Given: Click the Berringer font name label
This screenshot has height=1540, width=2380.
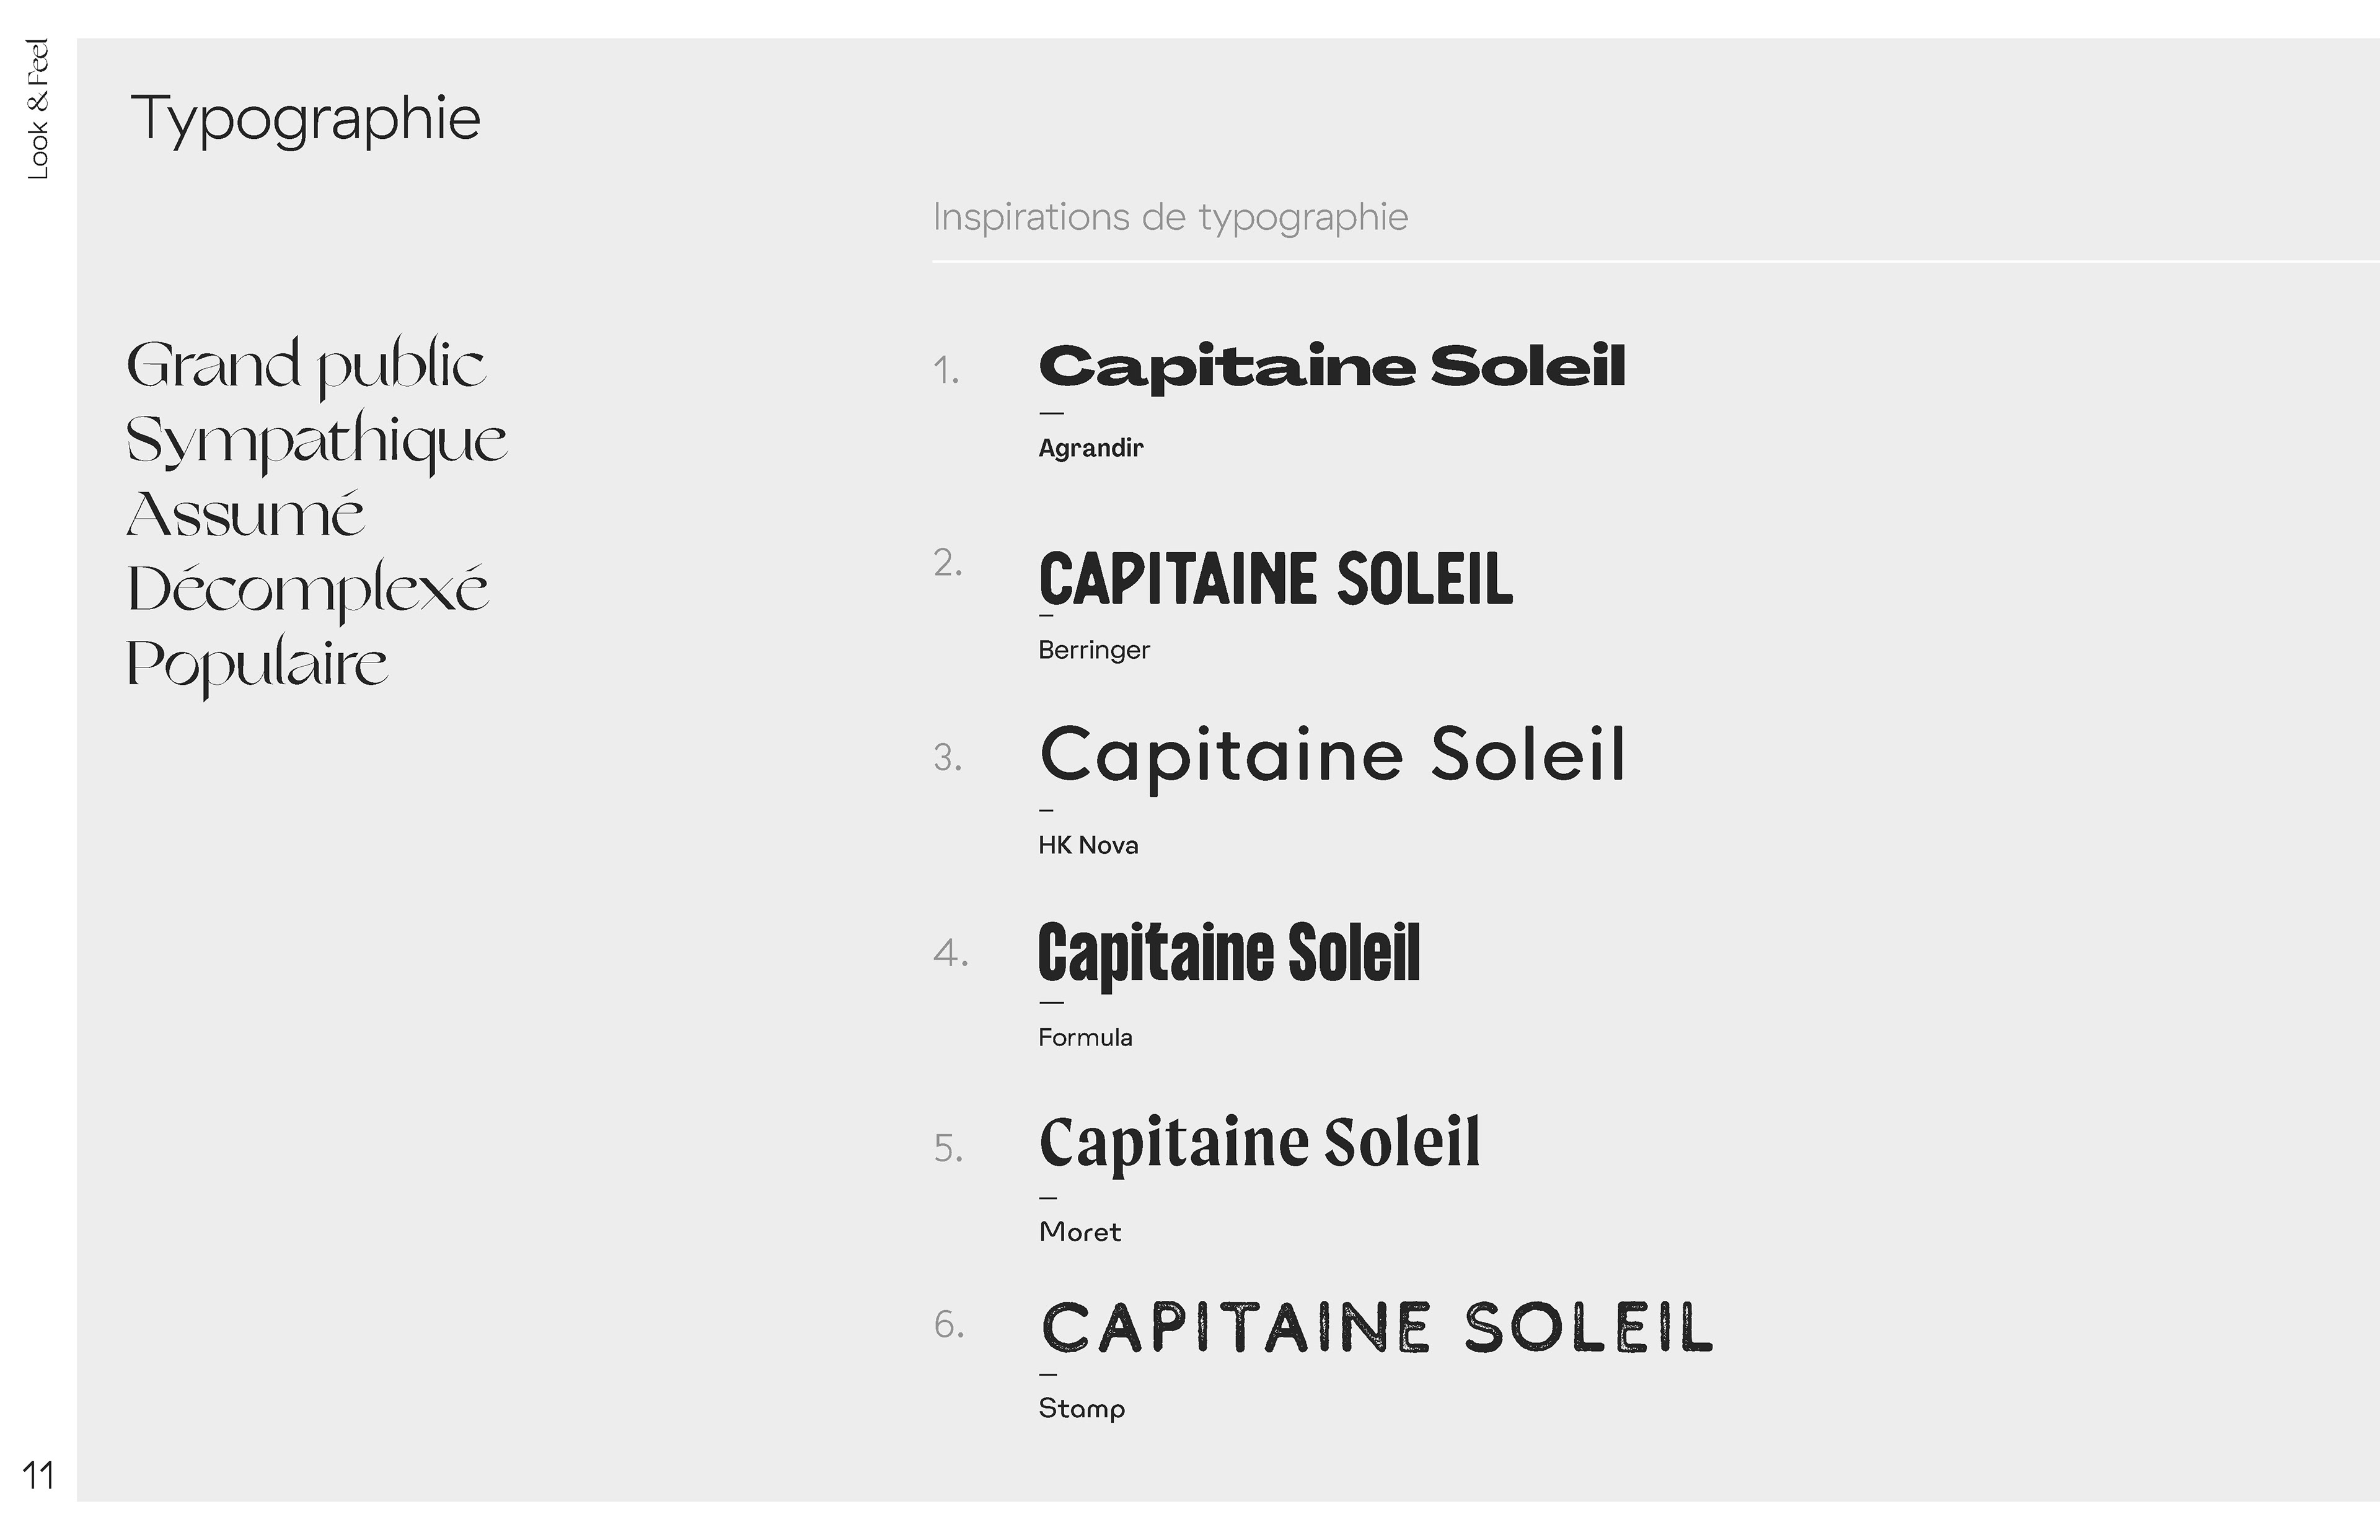Looking at the screenshot, I should 1094,650.
